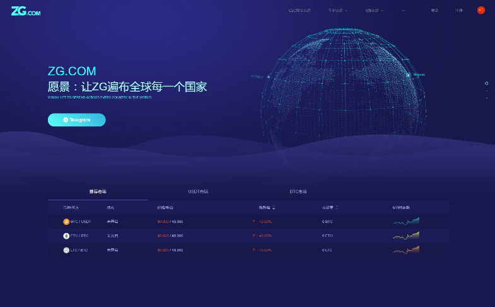Open the China flag language selector

480,10
